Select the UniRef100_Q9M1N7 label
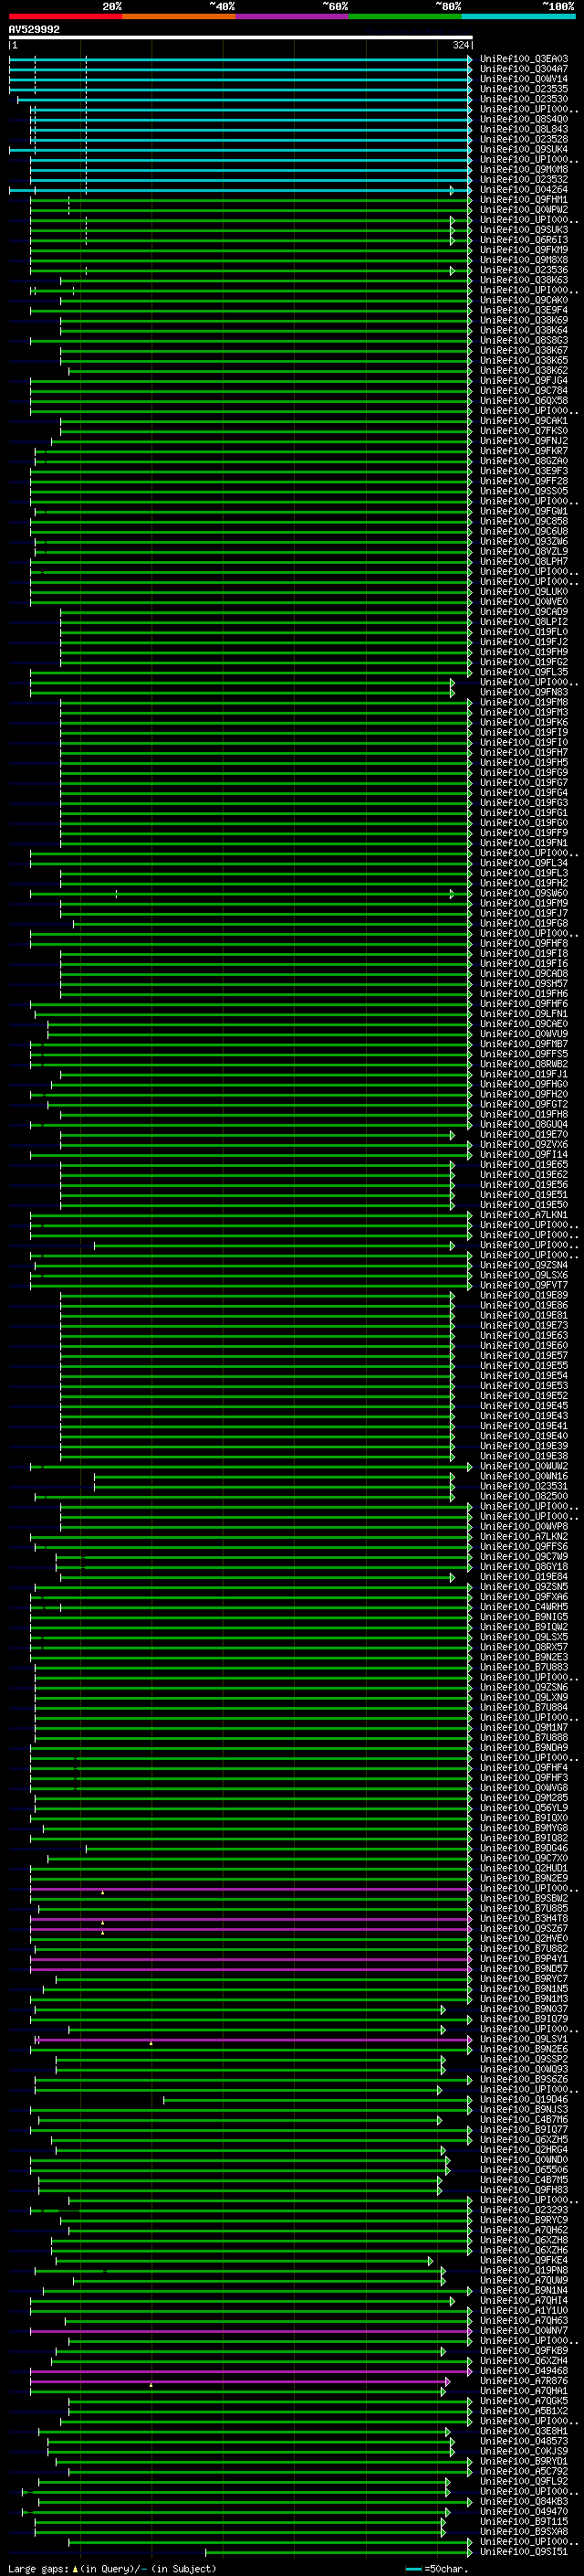 pyautogui.click(x=523, y=1727)
